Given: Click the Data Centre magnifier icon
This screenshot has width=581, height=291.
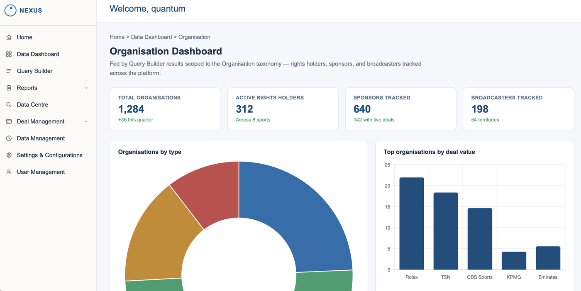Looking at the screenshot, I should coord(9,105).
